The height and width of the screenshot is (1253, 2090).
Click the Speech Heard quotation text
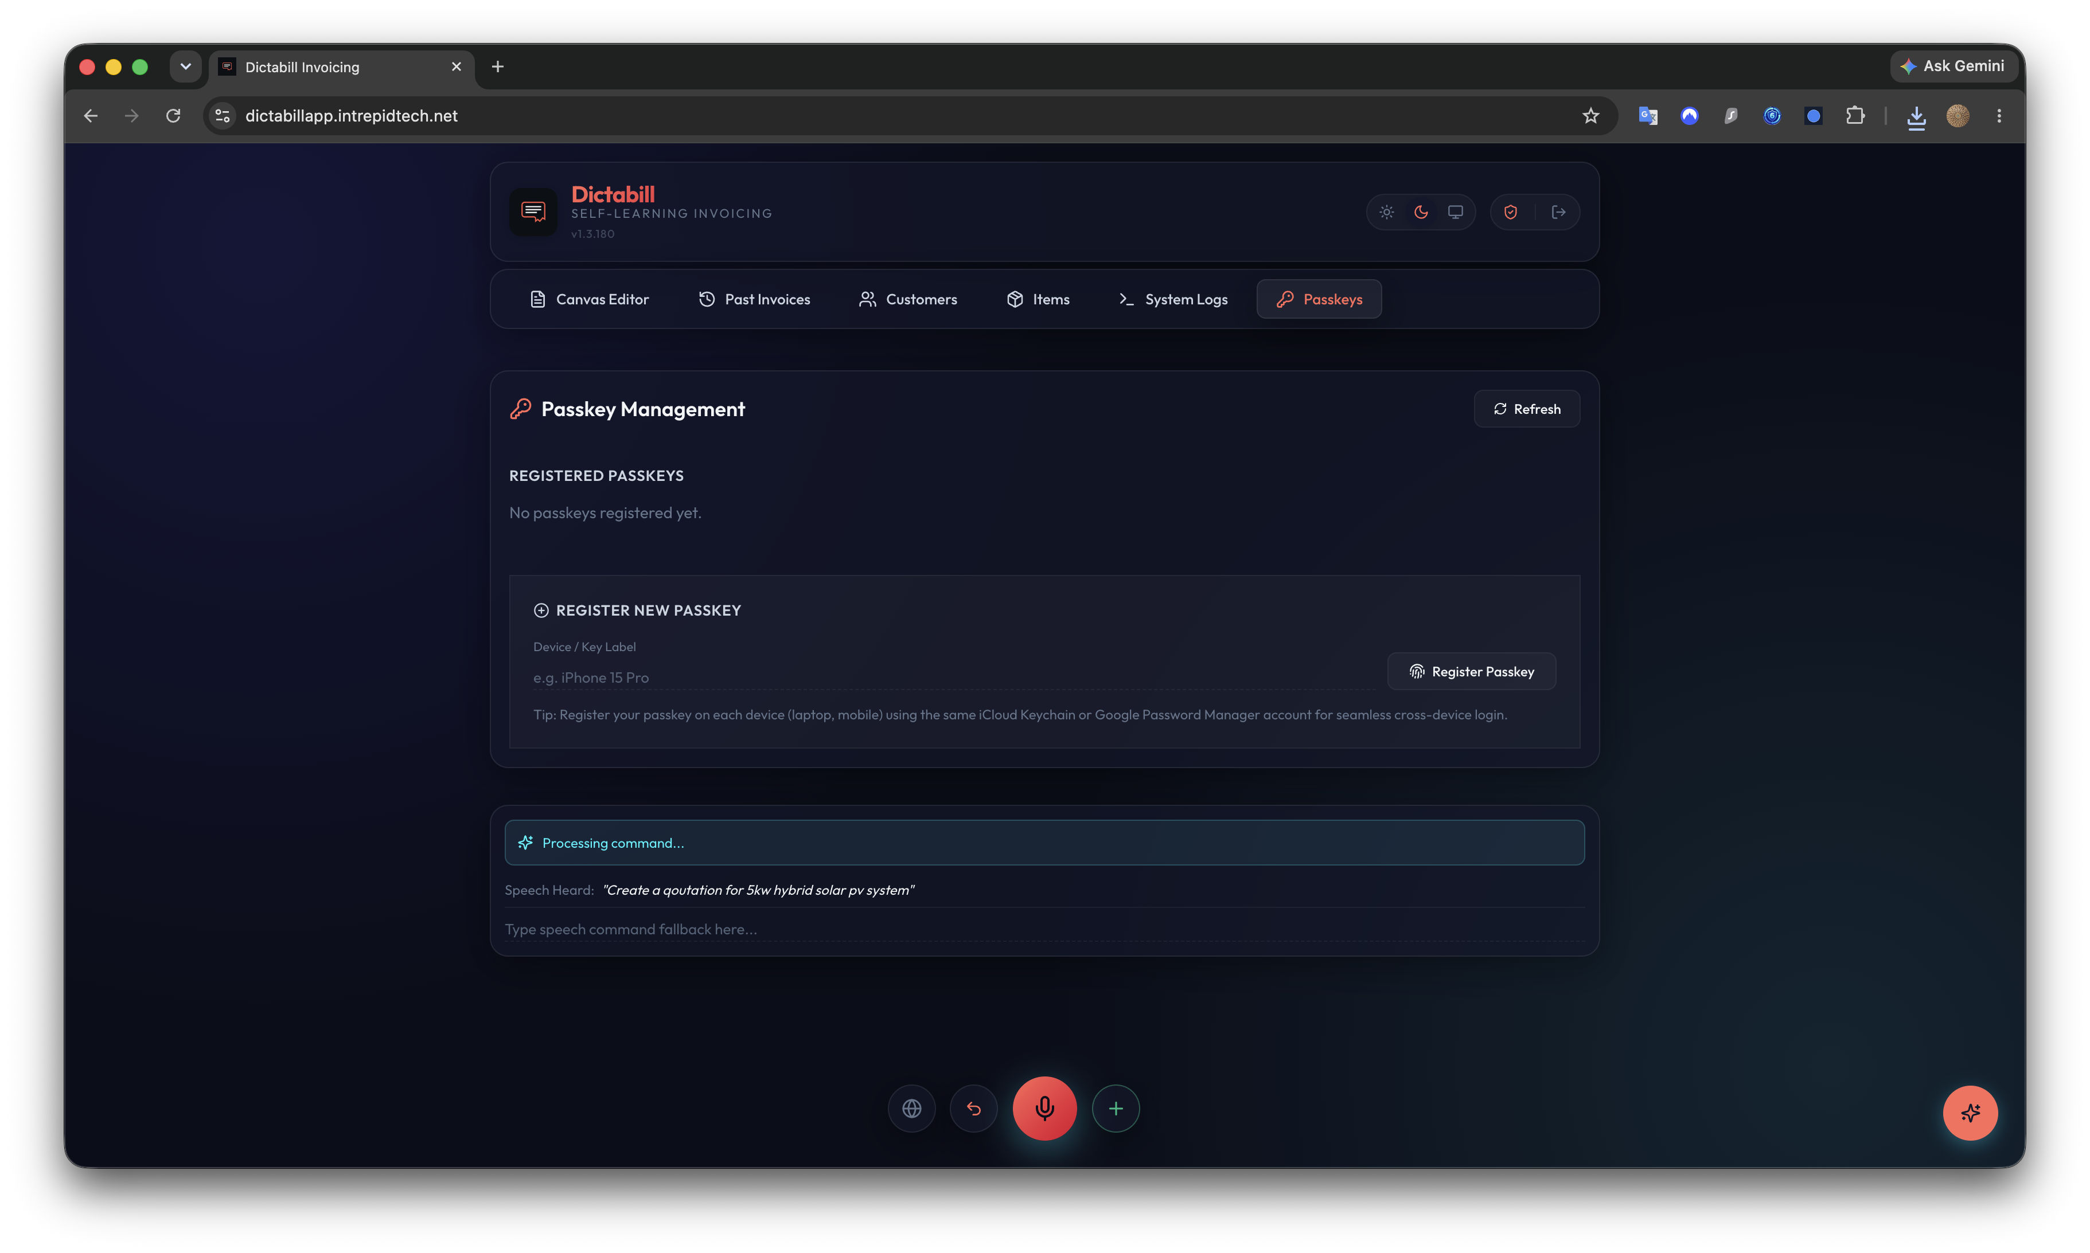(758, 890)
